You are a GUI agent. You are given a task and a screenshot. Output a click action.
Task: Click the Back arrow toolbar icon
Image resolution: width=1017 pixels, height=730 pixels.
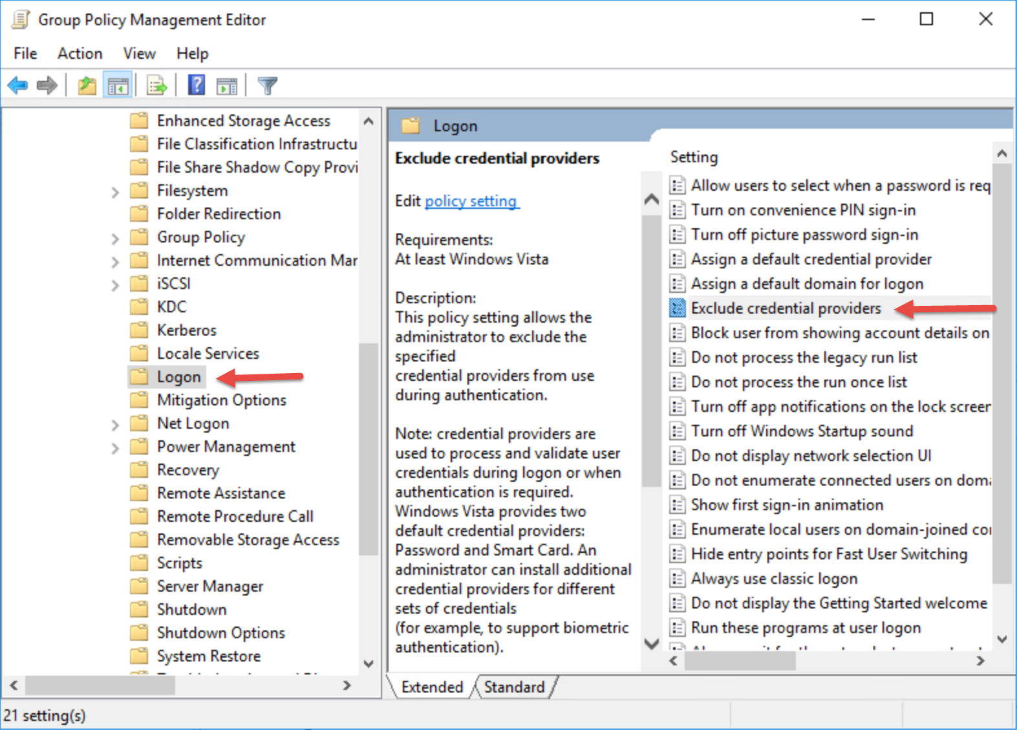tap(17, 85)
